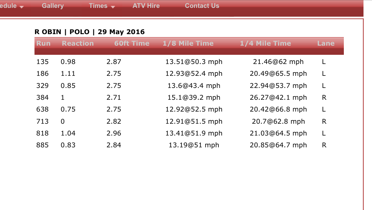Click 1/4 mile time 26.27@42.1 mph
This screenshot has height=210, width=372.
[278, 97]
